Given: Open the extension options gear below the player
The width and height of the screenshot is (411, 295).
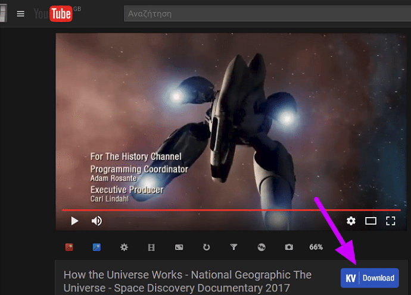Looking at the screenshot, I should pyautogui.click(x=124, y=247).
